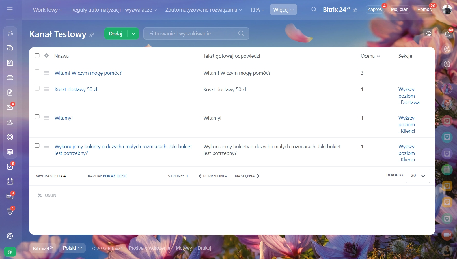Image resolution: width=457 pixels, height=259 pixels.
Task: Click the green rocket icon
Action: [x=10, y=252]
